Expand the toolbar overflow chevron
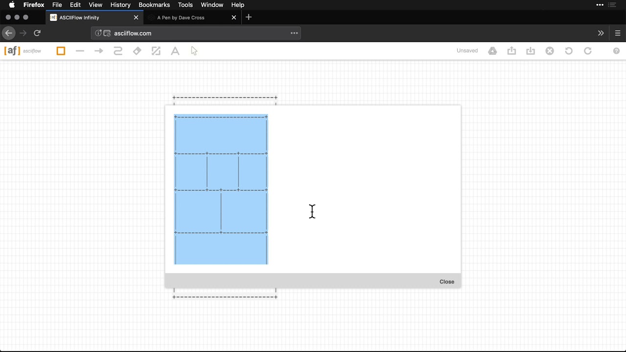The width and height of the screenshot is (626, 352). [x=601, y=33]
